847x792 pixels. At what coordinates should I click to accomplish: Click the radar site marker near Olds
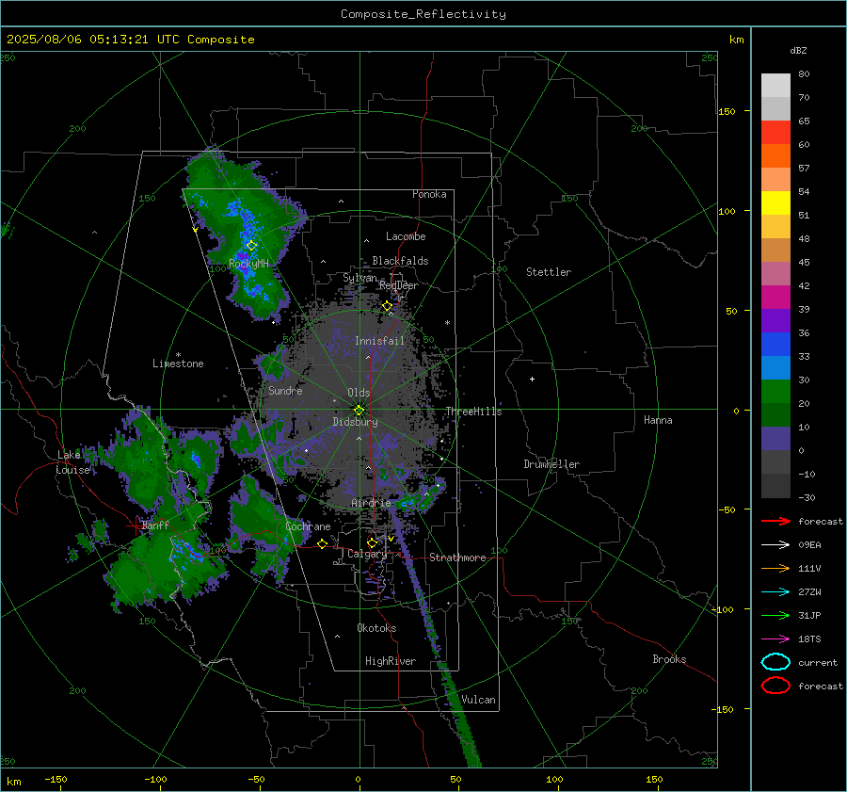(359, 410)
